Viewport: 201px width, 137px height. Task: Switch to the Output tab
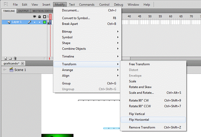pyautogui.click(x=24, y=11)
